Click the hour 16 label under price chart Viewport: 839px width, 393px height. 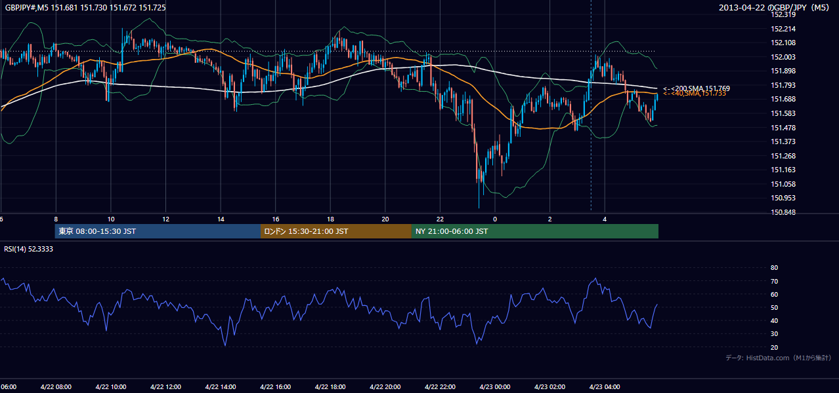coord(276,219)
